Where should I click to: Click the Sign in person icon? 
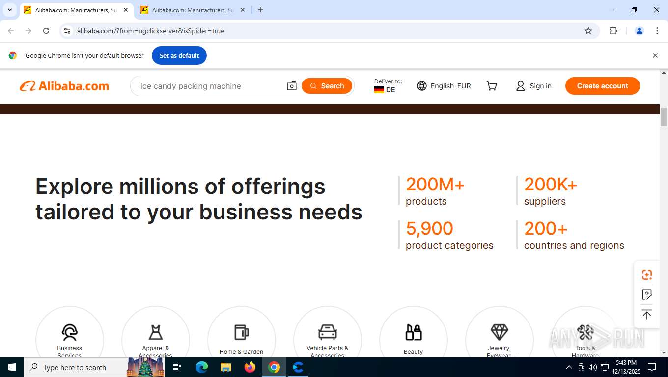coord(521,86)
